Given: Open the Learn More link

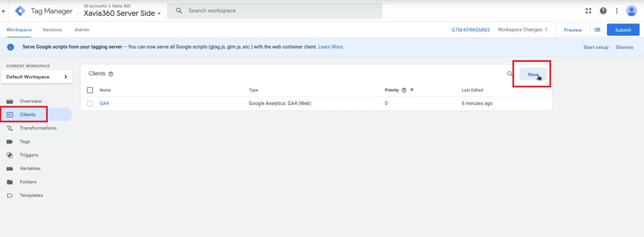Looking at the screenshot, I should coord(331,47).
